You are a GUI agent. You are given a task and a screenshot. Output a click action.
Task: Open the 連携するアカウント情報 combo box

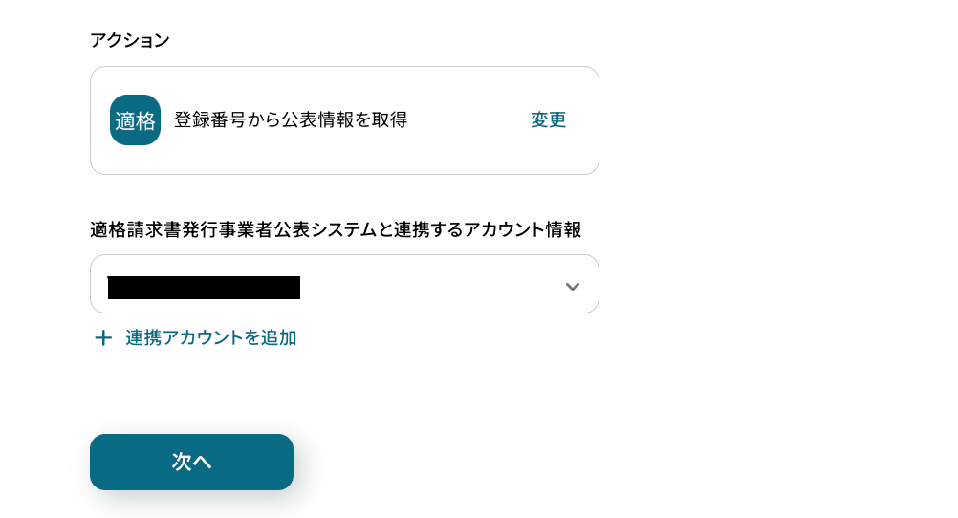click(344, 284)
